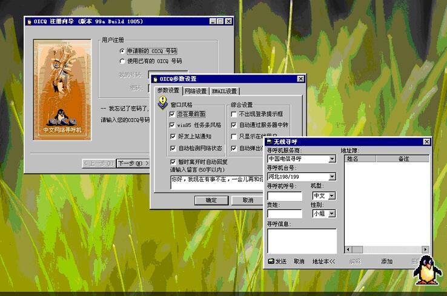
Task: Enable 不出现登录提示框 checkbox
Action: tap(234, 114)
